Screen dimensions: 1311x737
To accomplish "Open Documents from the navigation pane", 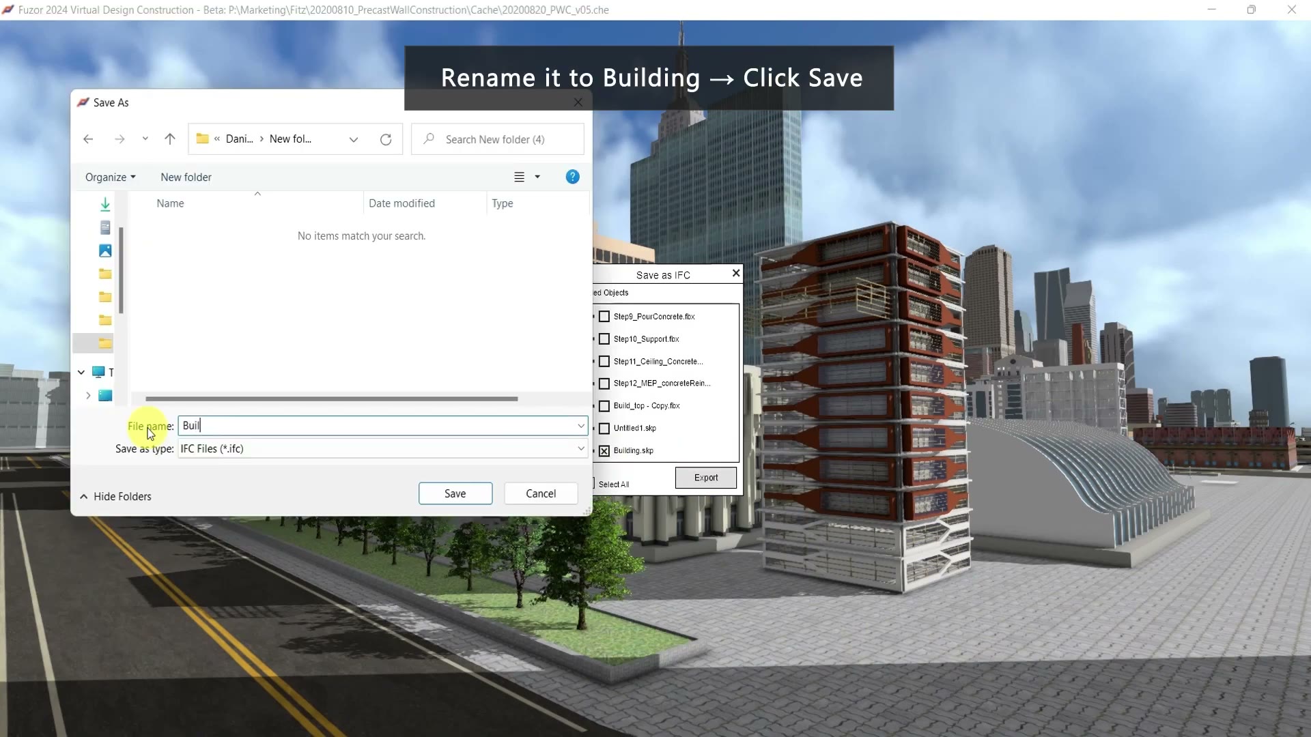I will coord(105,227).
